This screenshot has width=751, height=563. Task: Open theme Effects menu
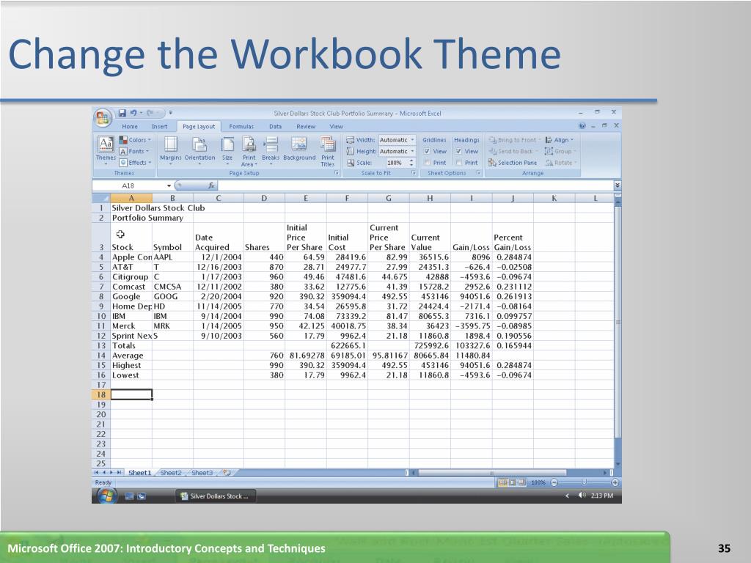click(136, 163)
